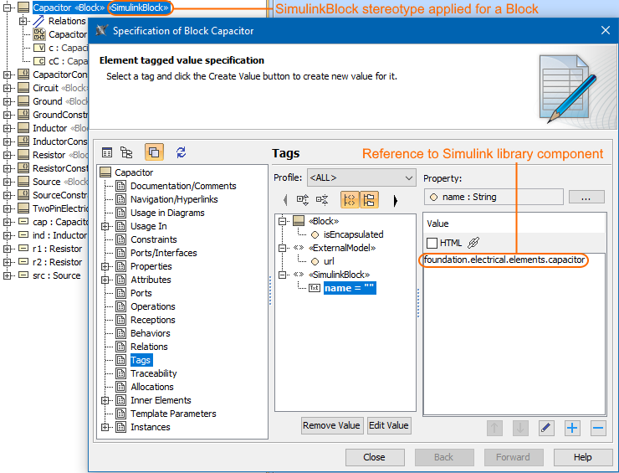The height and width of the screenshot is (473, 619).
Task: Click the advanced HTML editor icon beside HTML
Action: click(x=473, y=243)
